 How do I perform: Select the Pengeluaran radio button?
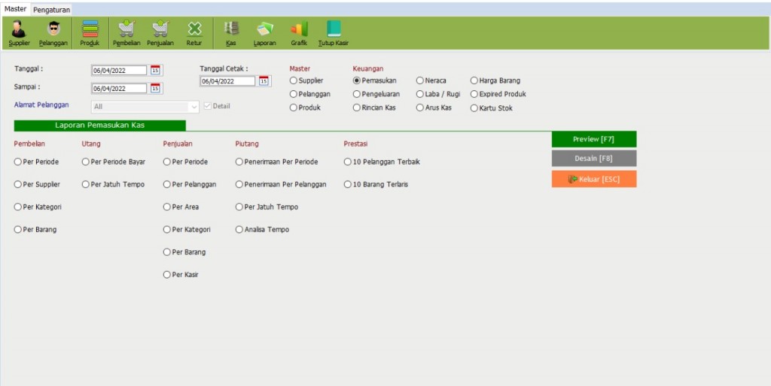pyautogui.click(x=357, y=94)
